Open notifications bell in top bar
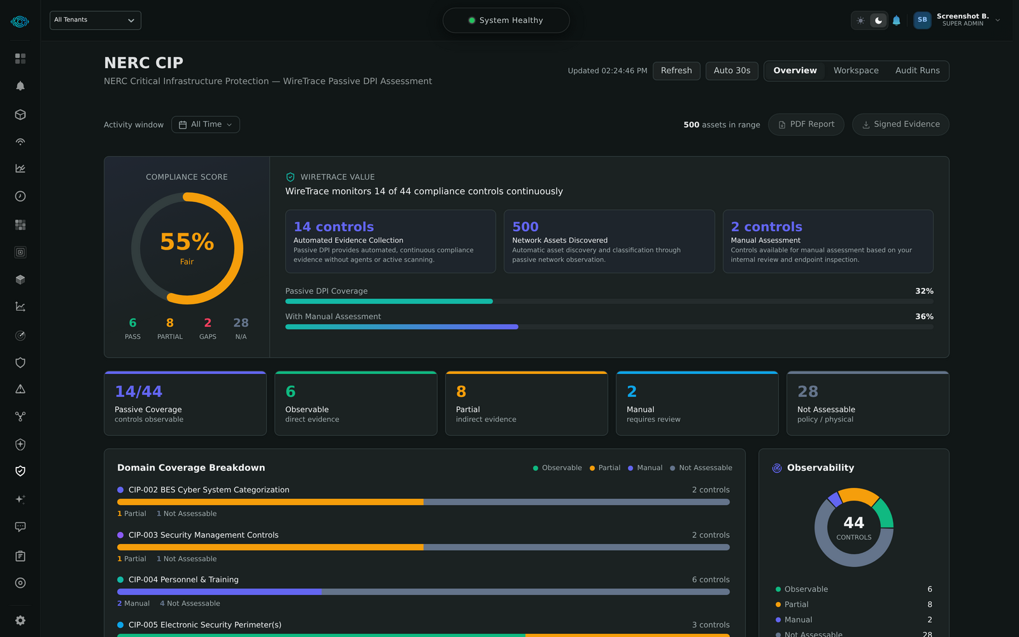 pyautogui.click(x=897, y=20)
